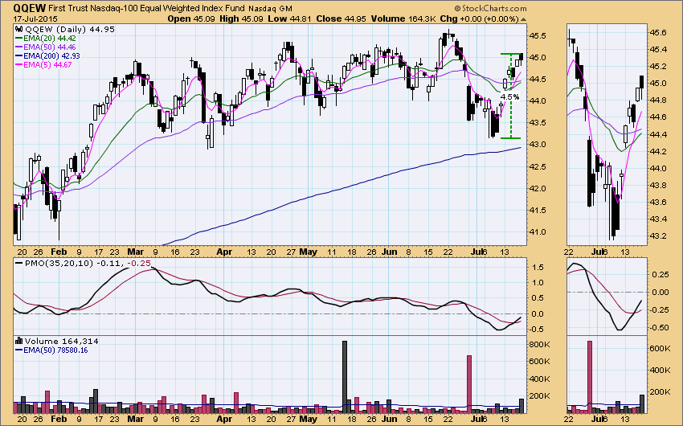Click the green EMA(20) legend line marker
Image resolution: width=683 pixels, height=426 pixels.
pos(18,39)
